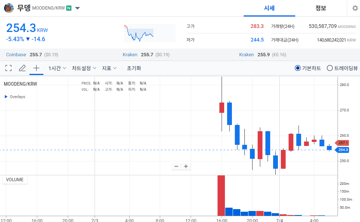Screen dimensions: 360x222
Task: Click the tallest red volume bar
Action: coord(221,196)
